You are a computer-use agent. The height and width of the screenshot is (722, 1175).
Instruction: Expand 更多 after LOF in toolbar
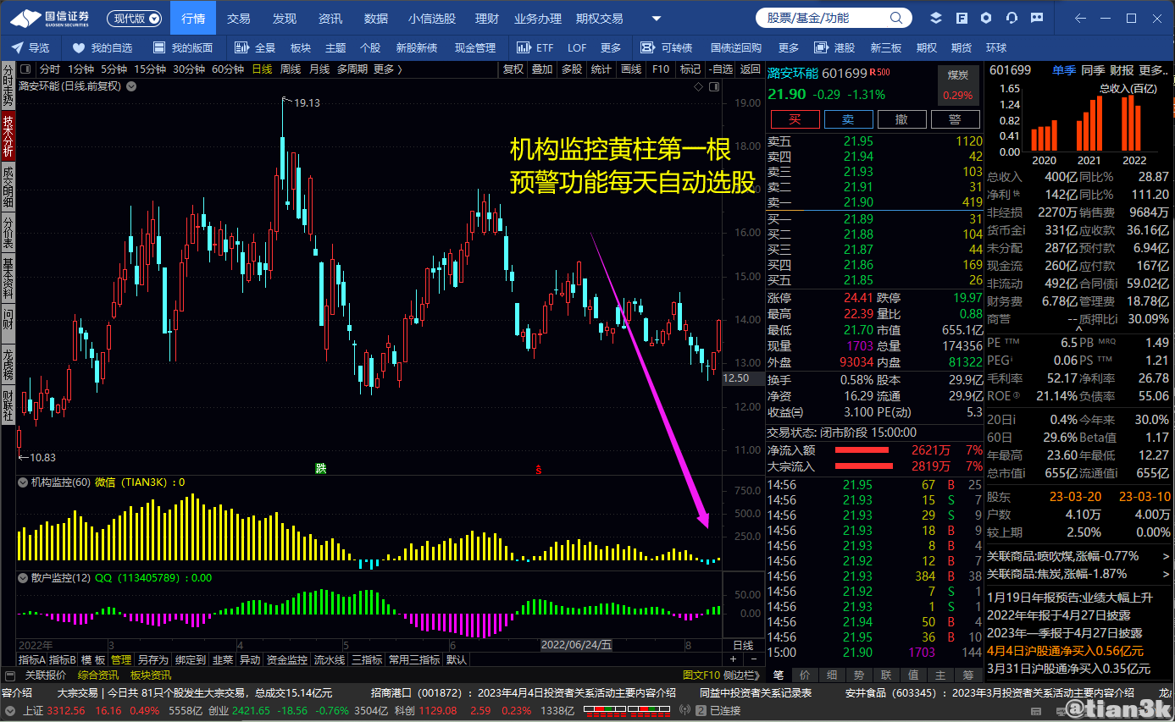point(611,48)
